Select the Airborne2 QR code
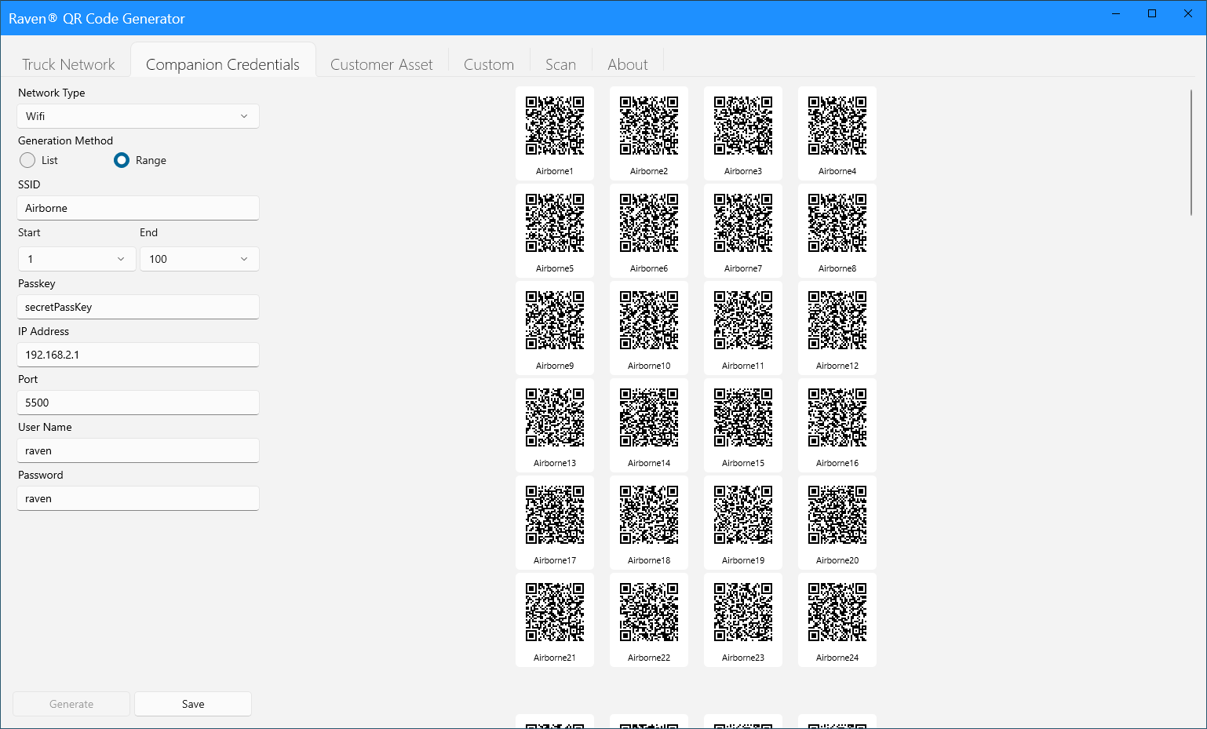Viewport: 1207px width, 729px height. pyautogui.click(x=649, y=133)
